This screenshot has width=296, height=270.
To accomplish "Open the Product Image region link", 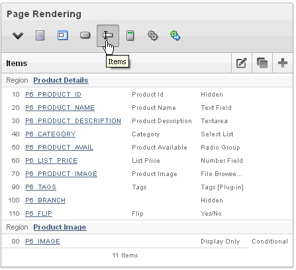I will pos(60,227).
